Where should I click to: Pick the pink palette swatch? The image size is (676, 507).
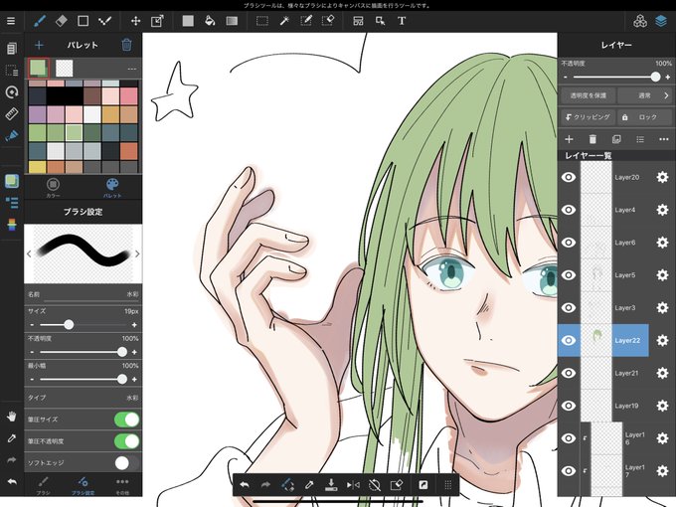tap(129, 96)
